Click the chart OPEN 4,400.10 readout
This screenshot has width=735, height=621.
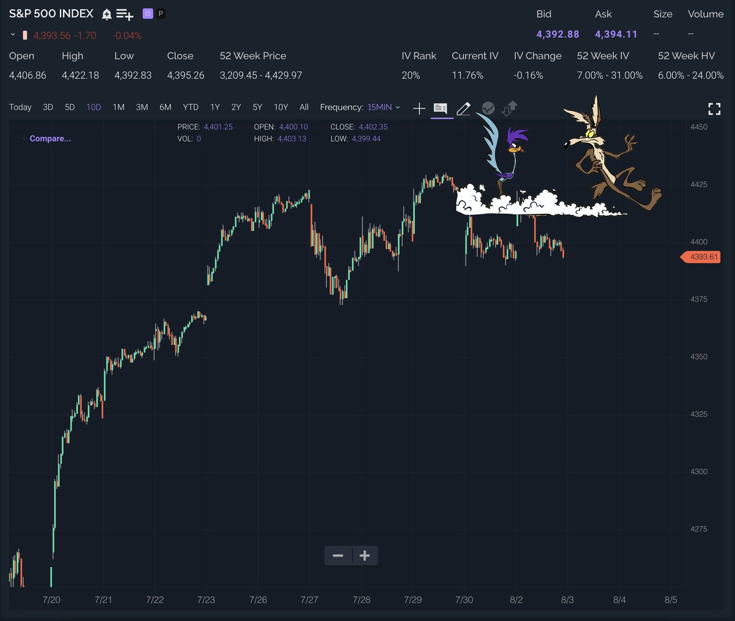281,127
